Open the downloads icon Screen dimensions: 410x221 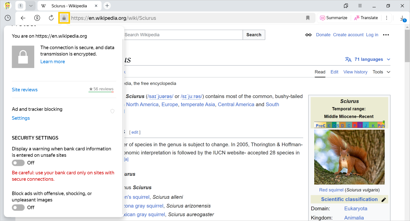coord(403,18)
